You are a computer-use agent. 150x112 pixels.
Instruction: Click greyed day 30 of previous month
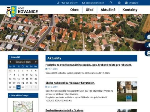[x=10, y=70]
